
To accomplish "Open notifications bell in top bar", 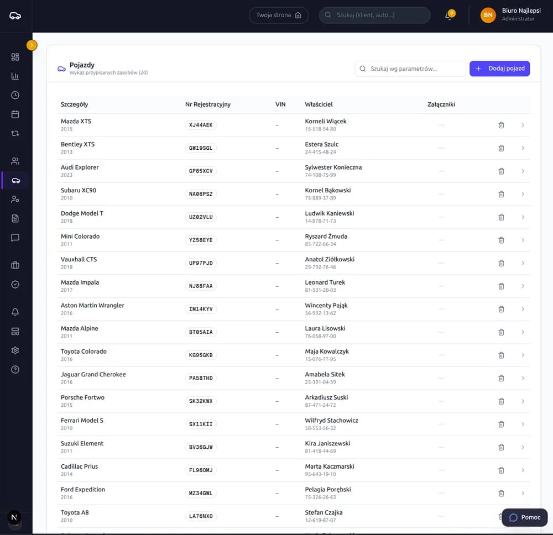I will coord(449,15).
